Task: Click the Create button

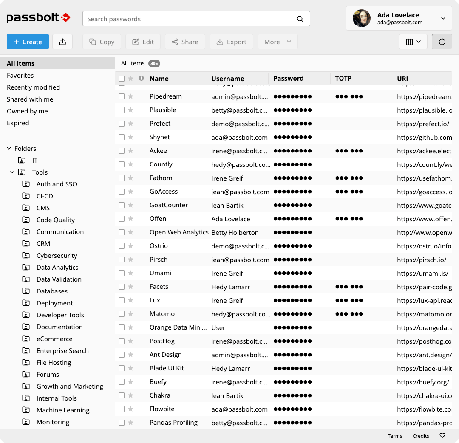Action: (x=28, y=42)
